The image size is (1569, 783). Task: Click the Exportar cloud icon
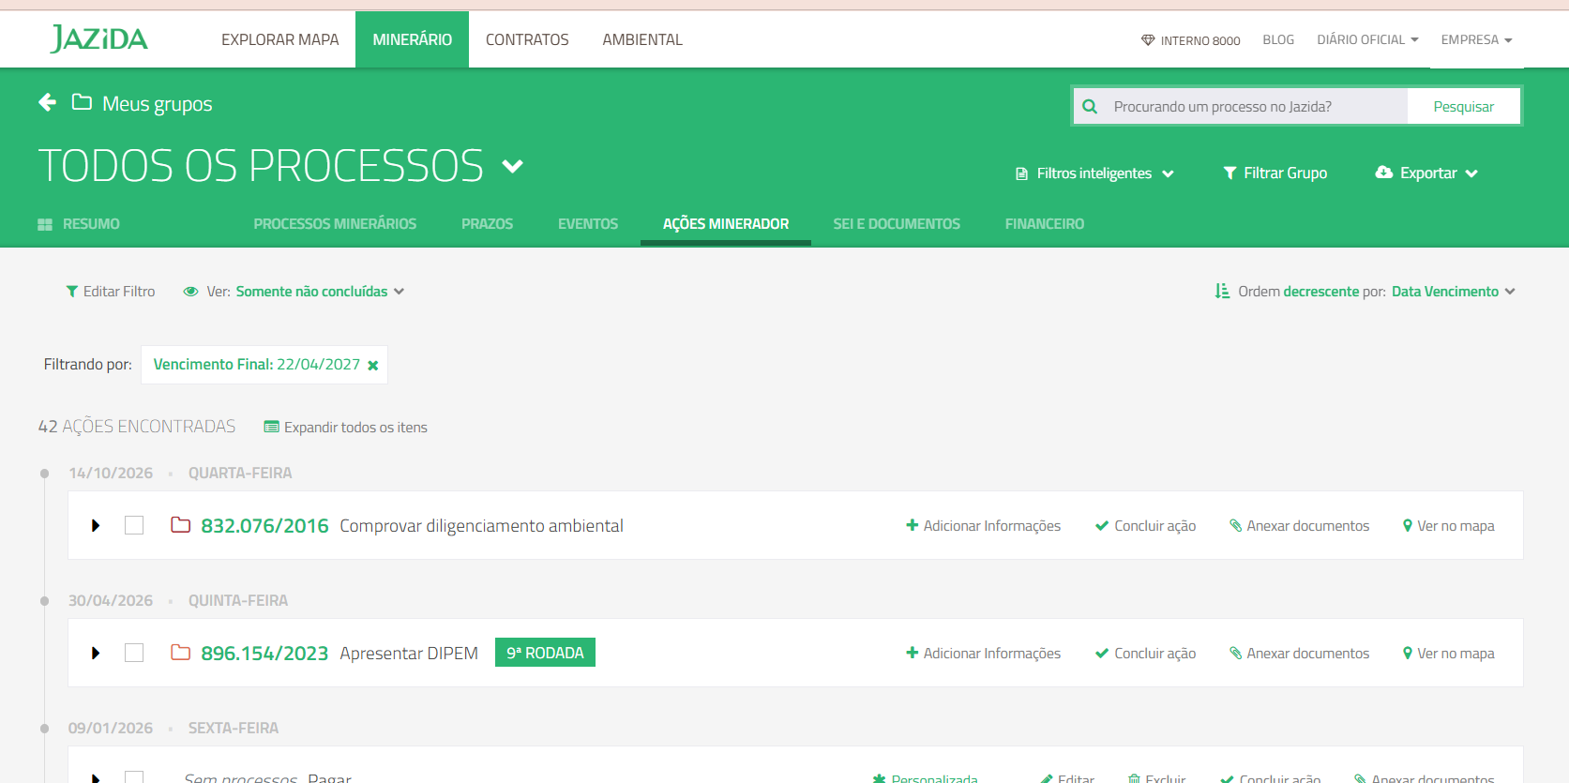[x=1383, y=173]
